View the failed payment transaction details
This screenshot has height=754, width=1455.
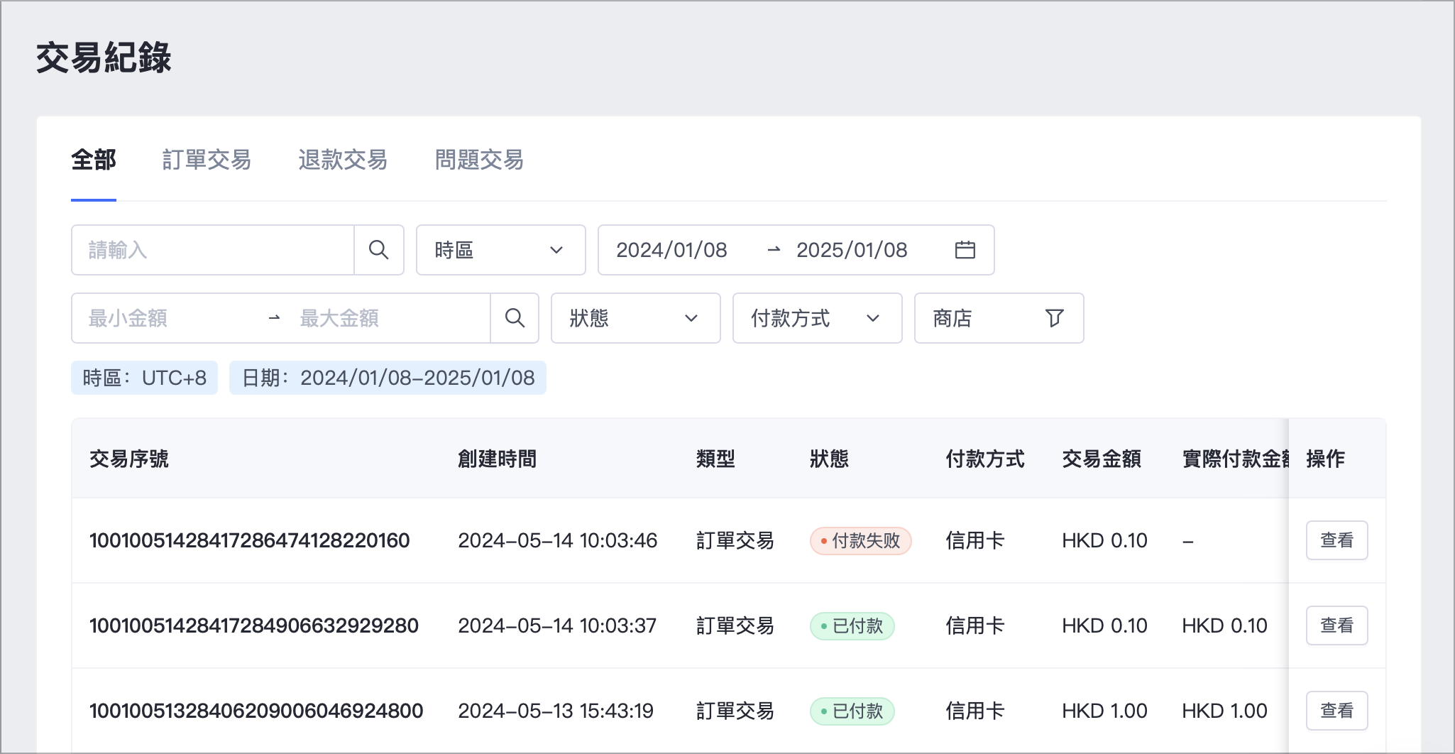tap(1336, 540)
